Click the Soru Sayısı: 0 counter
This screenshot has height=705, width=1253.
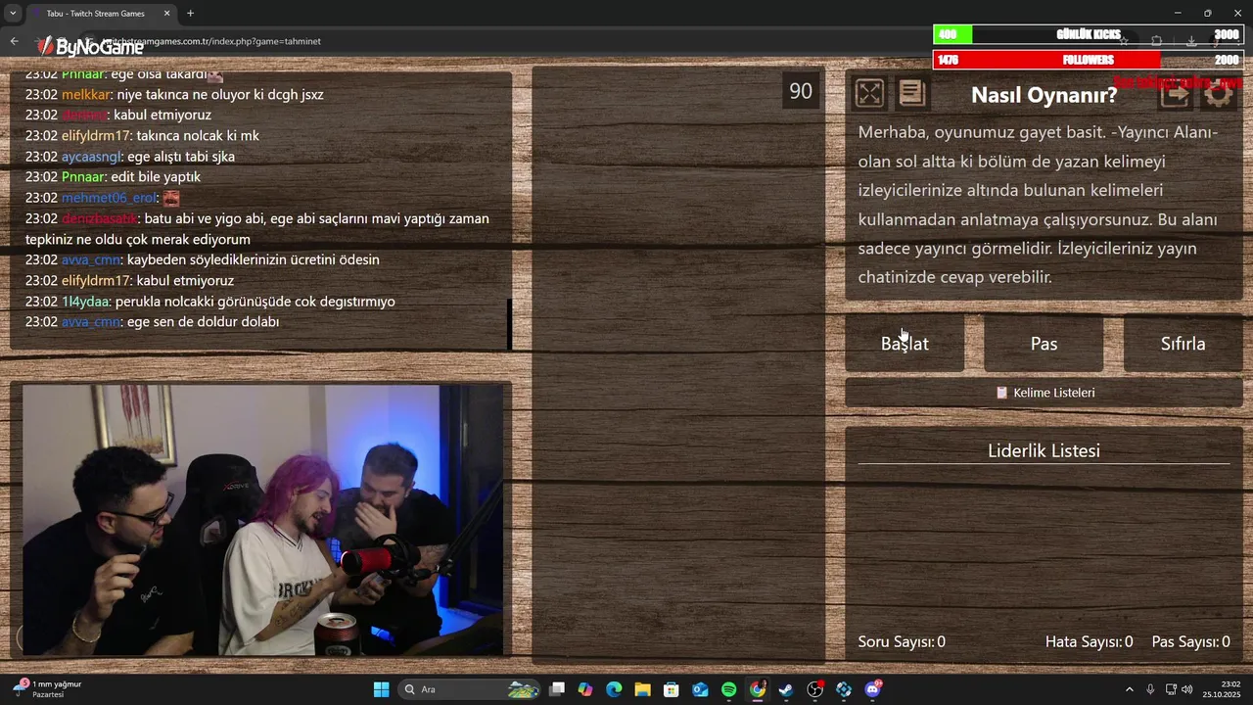click(x=902, y=642)
